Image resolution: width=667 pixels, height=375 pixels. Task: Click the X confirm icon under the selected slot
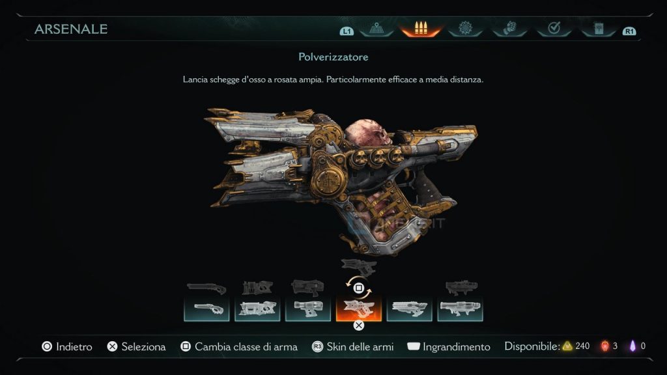(x=359, y=326)
